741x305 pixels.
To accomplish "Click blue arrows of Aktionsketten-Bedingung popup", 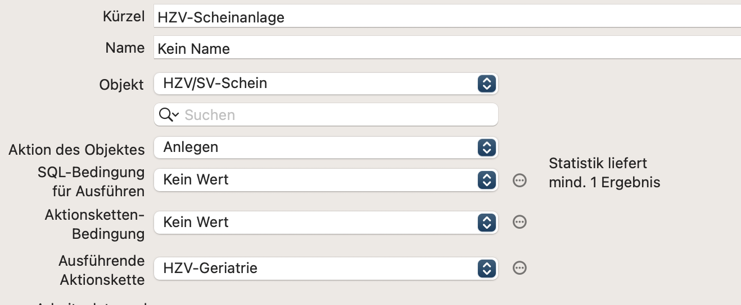I will (486, 222).
